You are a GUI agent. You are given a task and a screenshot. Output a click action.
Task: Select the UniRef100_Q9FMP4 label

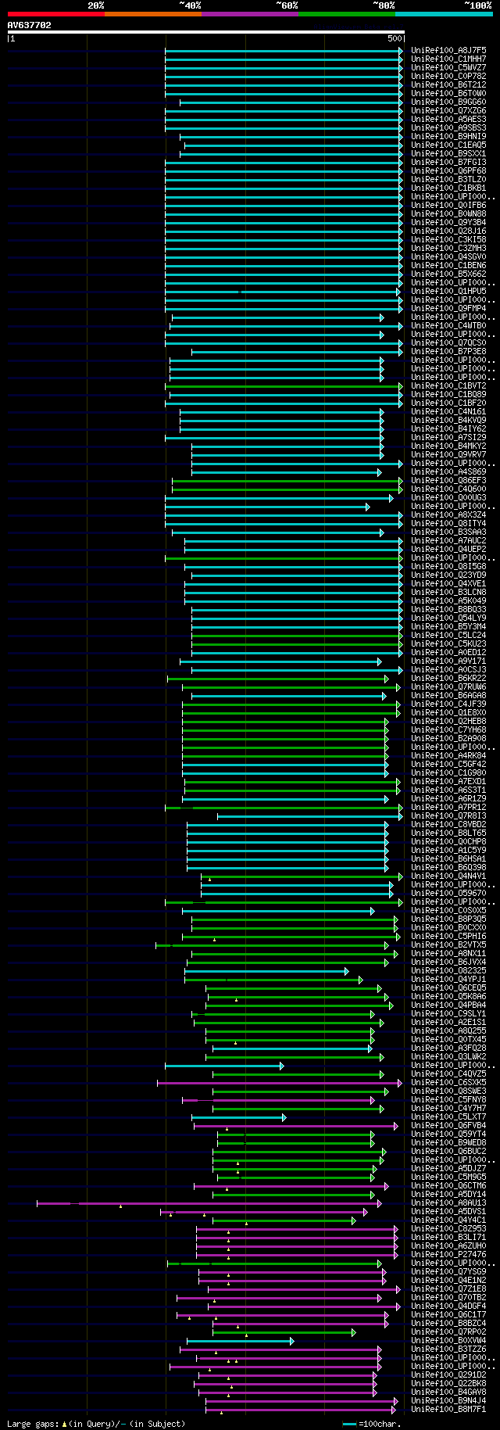tap(448, 308)
